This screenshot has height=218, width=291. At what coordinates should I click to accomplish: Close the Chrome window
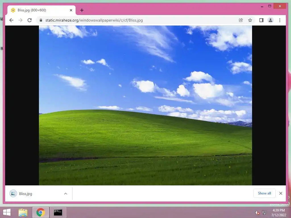[280, 6]
